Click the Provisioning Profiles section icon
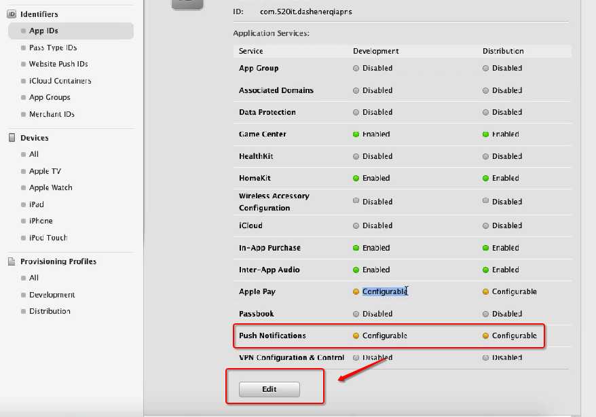This screenshot has height=417, width=596. 12,261
